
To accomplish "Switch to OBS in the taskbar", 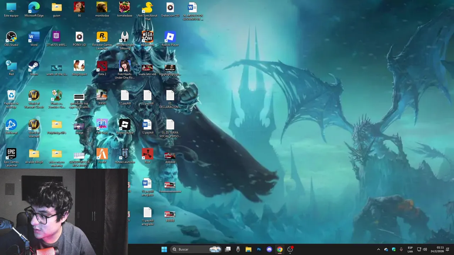I will pos(290,249).
